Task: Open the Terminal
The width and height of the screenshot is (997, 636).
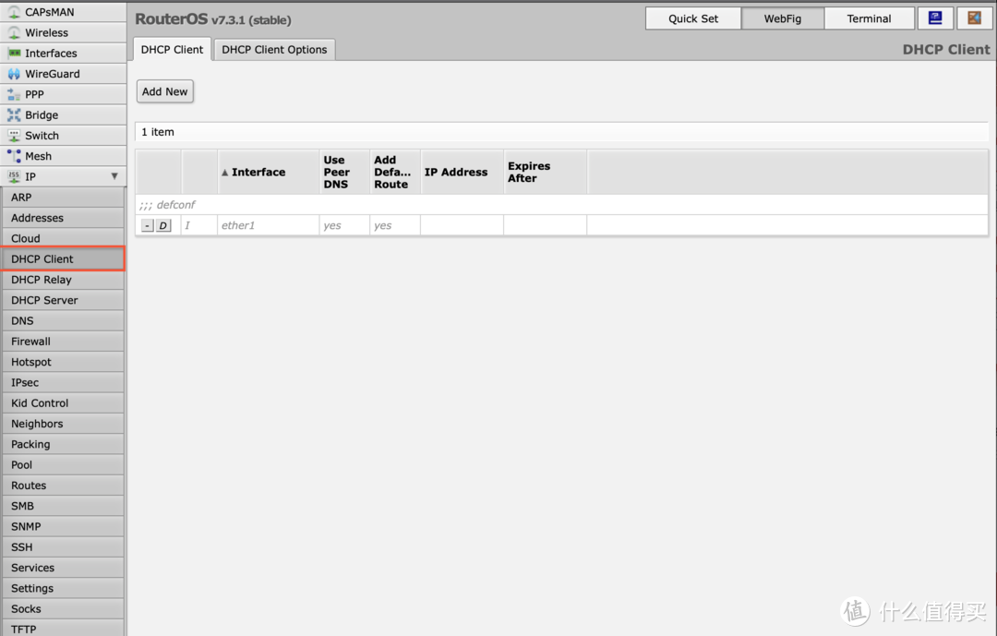Action: [870, 18]
